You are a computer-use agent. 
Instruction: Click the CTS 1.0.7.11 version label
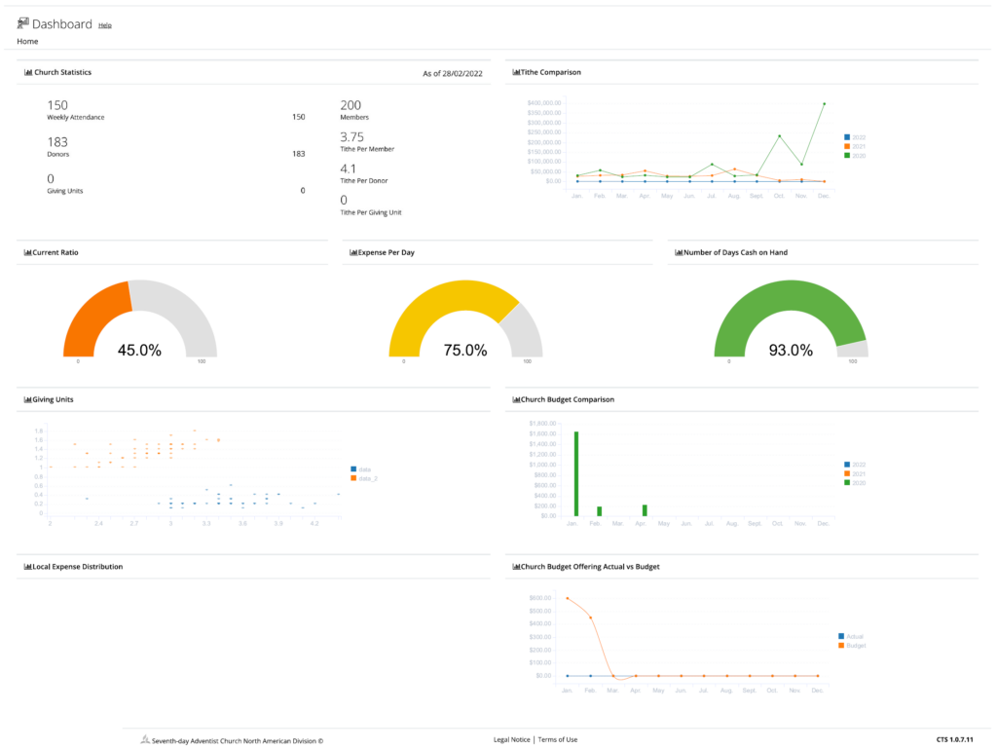pos(955,739)
